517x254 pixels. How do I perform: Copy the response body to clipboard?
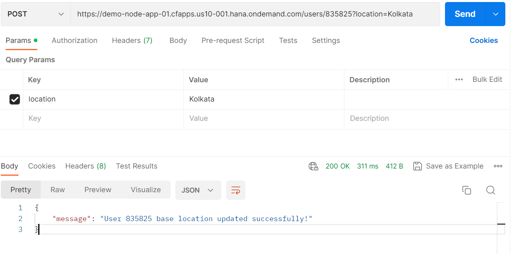click(466, 190)
